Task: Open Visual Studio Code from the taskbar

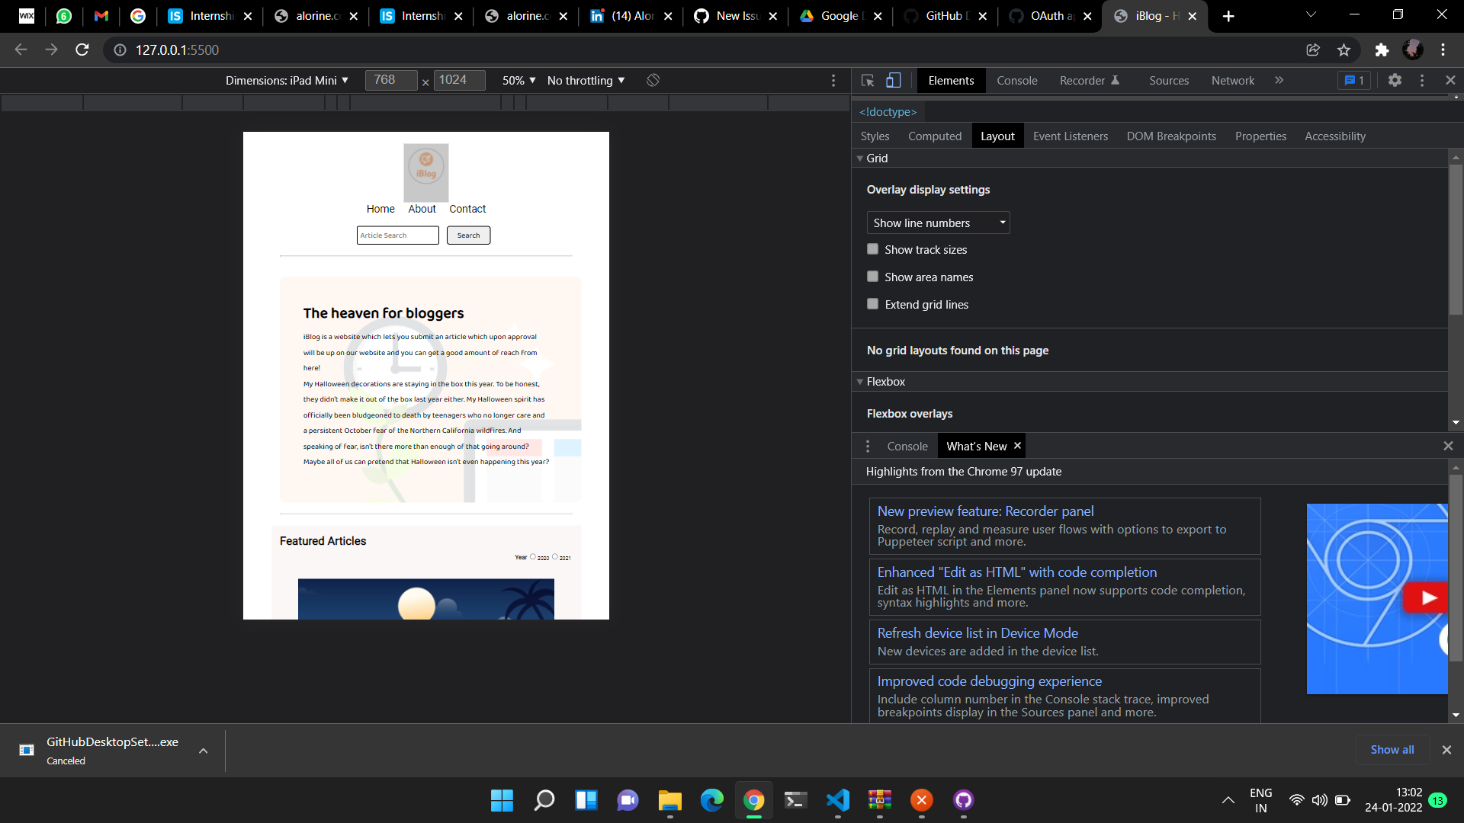Action: click(837, 801)
